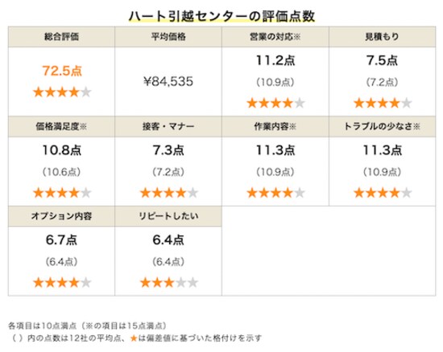Click the ¥84,535 average price value
Image resolution: width=443 pixels, height=352 pixels.
168,81
